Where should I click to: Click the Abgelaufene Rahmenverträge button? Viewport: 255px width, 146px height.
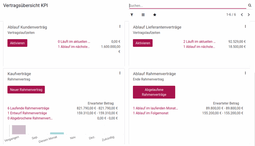pyautogui.click(x=154, y=92)
